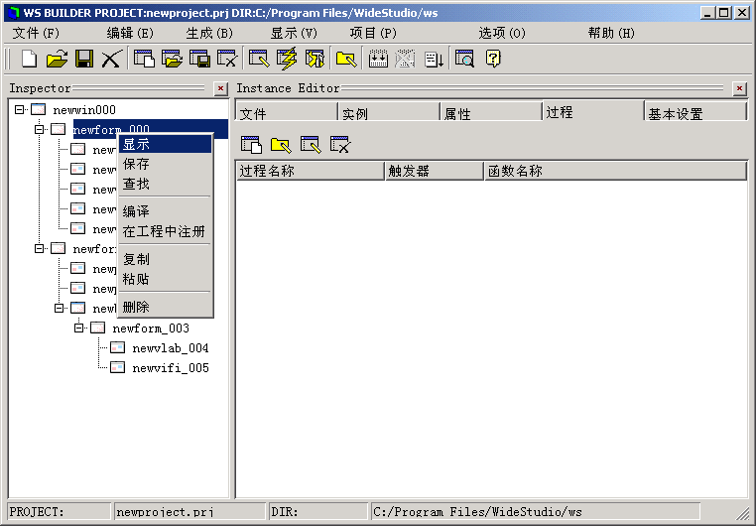
Task: Open the 选项(O) menu
Action: (502, 33)
